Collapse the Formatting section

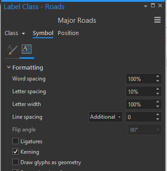pos(9,67)
